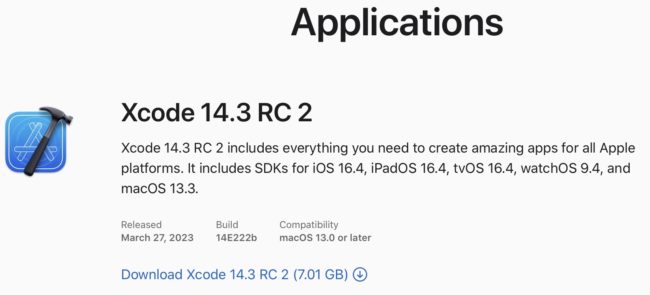Select the March 27, 2023 release date

pos(157,238)
